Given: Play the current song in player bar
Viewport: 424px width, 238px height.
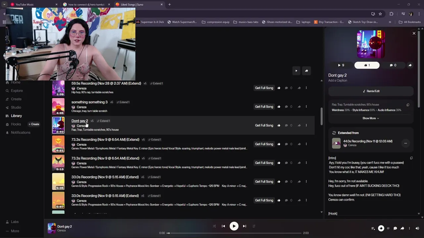Looking at the screenshot, I should coord(234,226).
